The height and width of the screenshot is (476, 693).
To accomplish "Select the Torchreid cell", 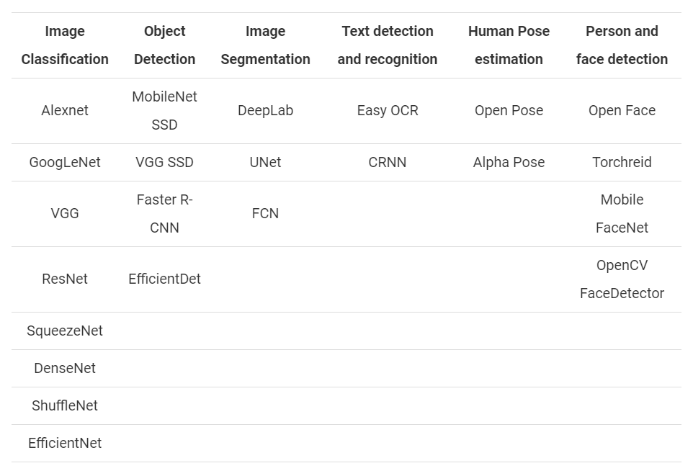I will tap(622, 162).
